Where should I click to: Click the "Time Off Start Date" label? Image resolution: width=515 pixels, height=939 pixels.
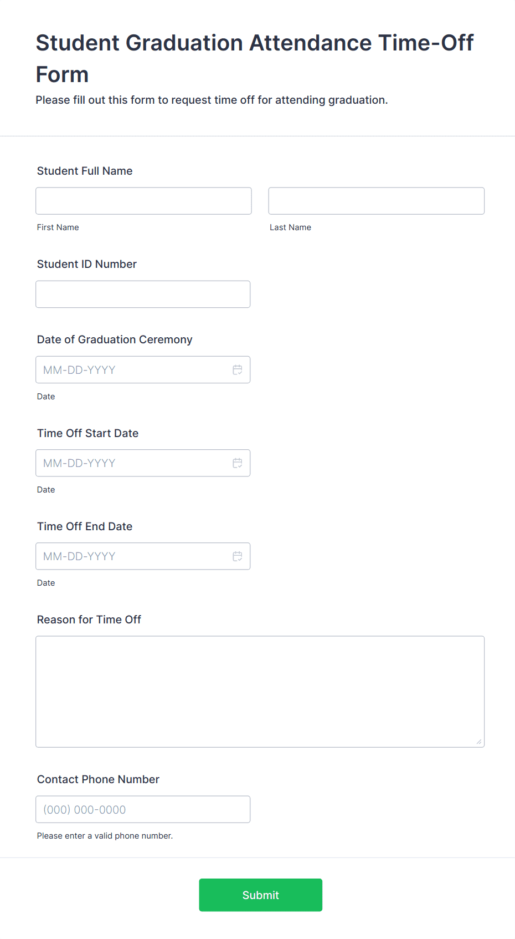pos(87,433)
